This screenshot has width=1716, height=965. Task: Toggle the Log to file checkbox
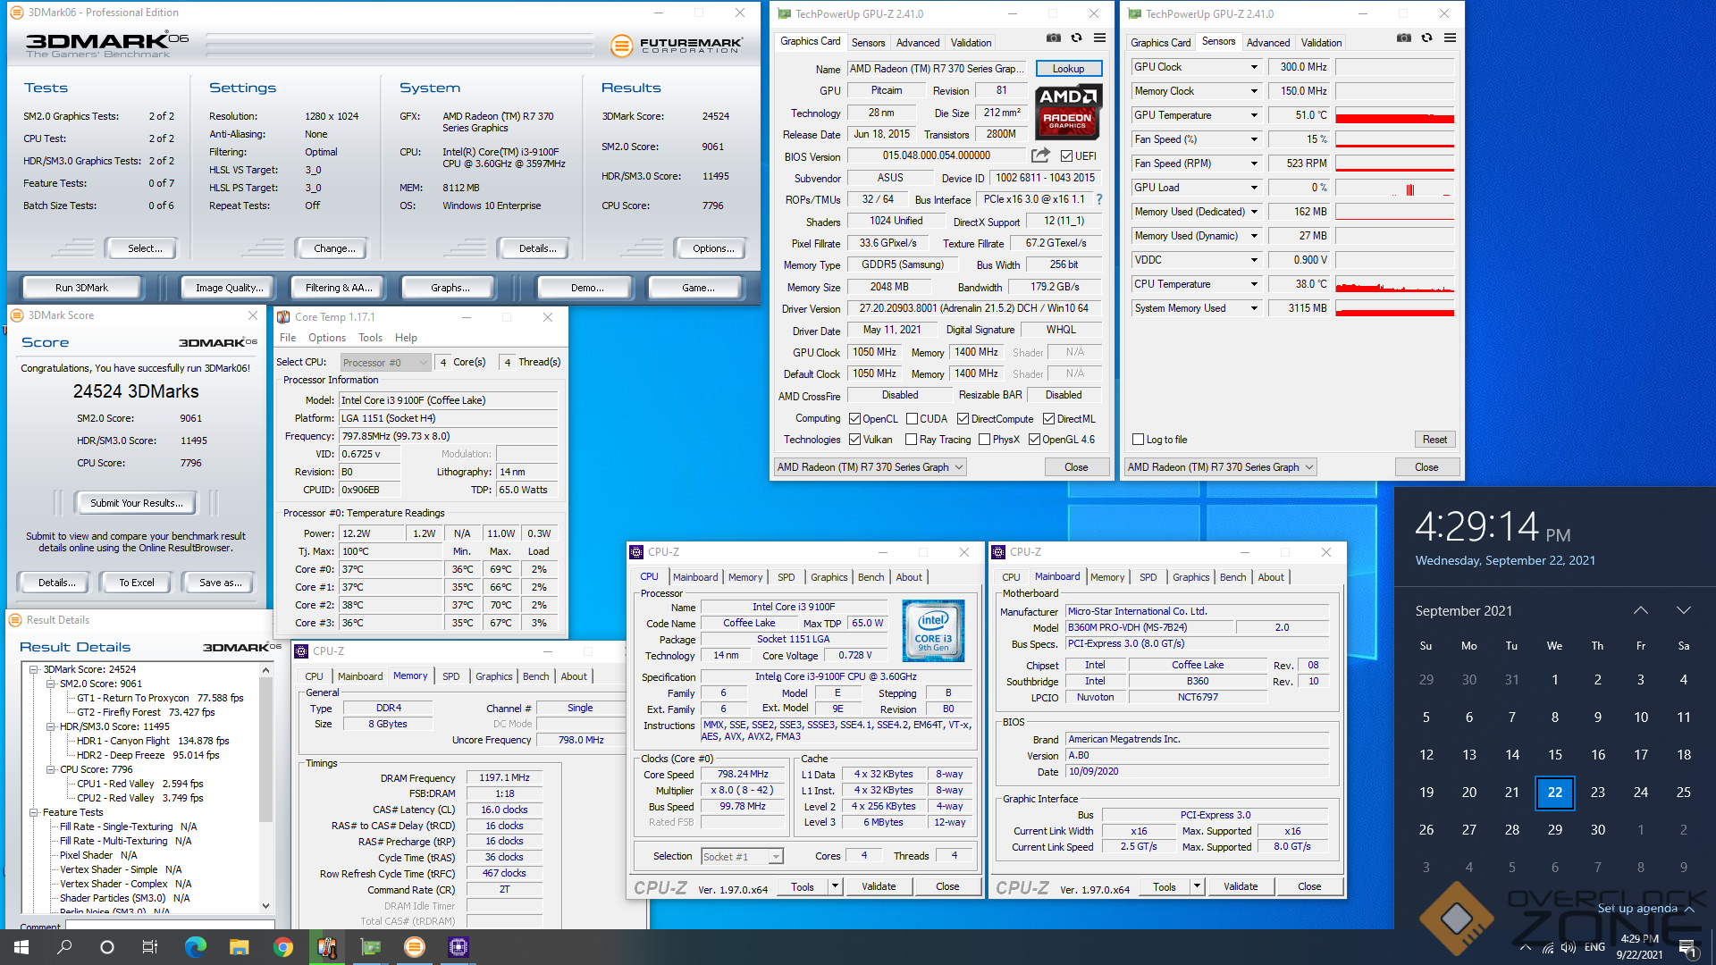(1138, 440)
